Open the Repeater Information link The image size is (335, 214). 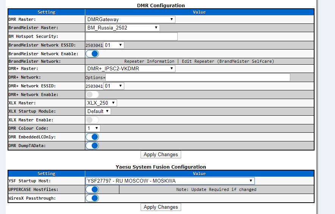pyautogui.click(x=149, y=61)
